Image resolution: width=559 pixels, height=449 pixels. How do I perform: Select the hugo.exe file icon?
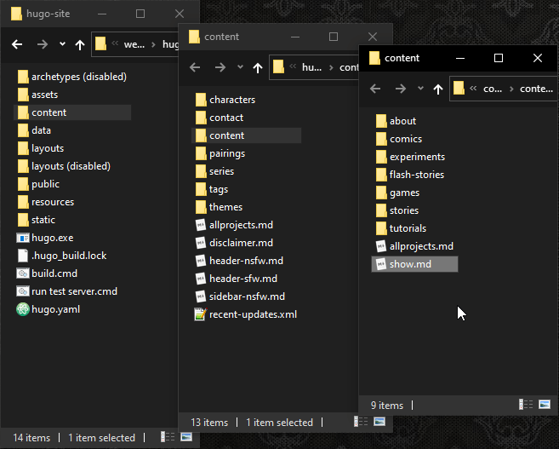[24, 238]
